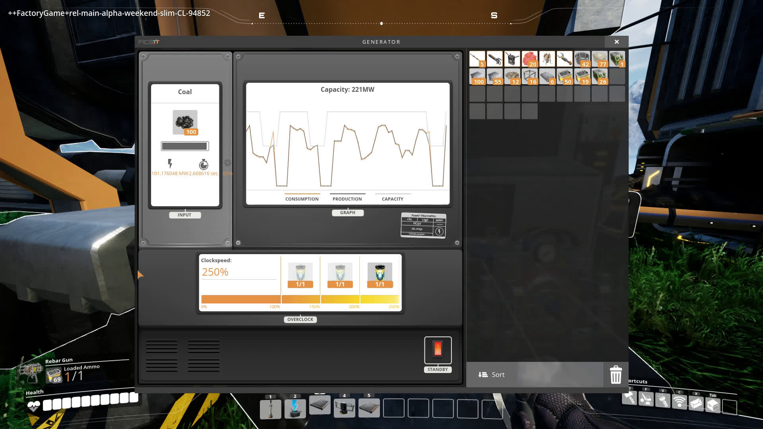Pick the item stack of 12

tap(512, 76)
